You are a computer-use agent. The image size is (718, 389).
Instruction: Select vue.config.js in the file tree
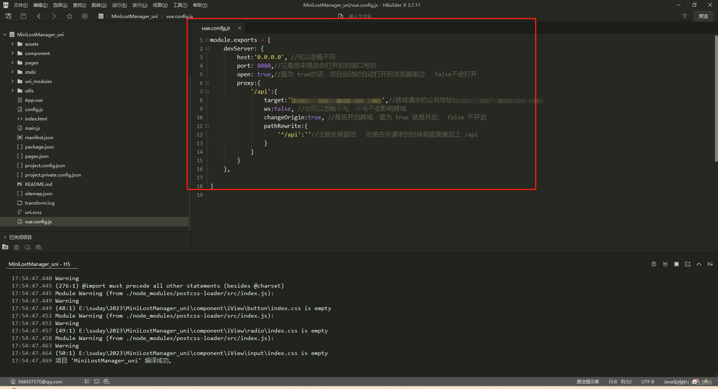[x=38, y=221]
